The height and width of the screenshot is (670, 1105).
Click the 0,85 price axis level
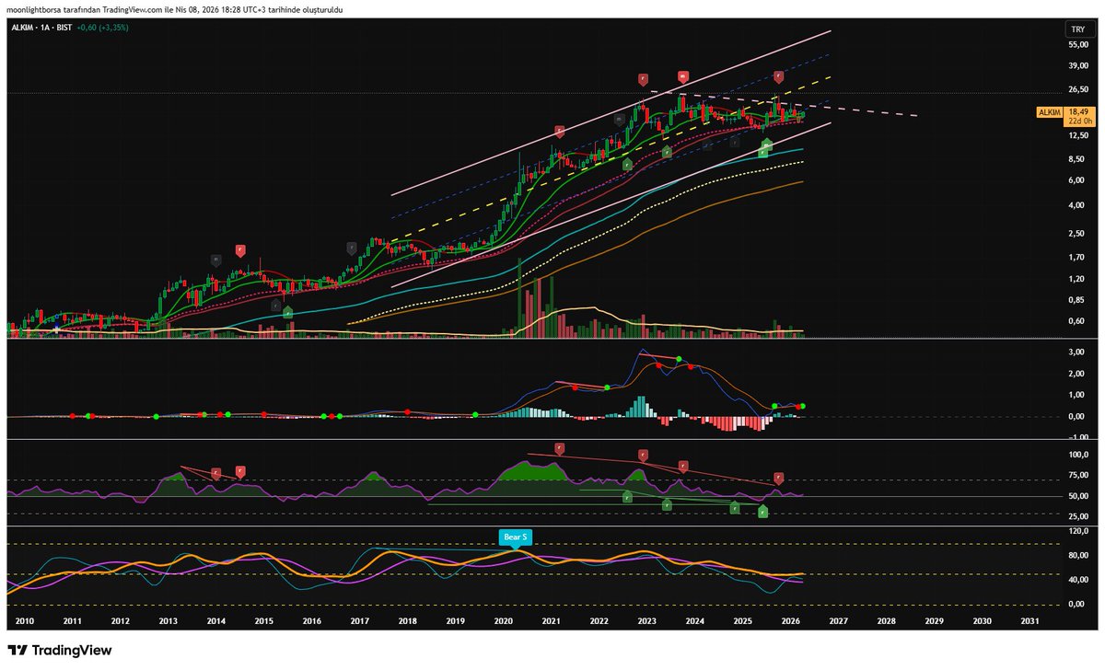1076,299
